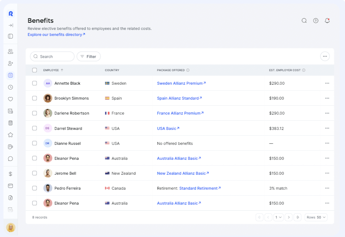345x237 pixels.
Task: Open row actions menu for Pedro Ferreira
Action: (327, 188)
